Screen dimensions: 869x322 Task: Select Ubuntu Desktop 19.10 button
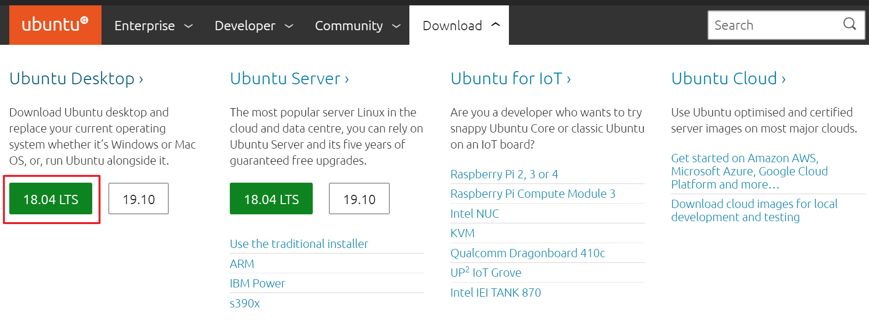click(x=139, y=199)
